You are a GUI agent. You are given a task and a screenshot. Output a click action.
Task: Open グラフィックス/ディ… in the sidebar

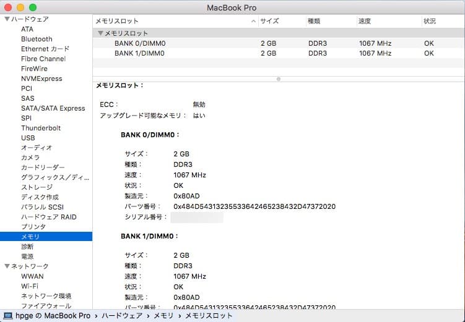coord(55,177)
